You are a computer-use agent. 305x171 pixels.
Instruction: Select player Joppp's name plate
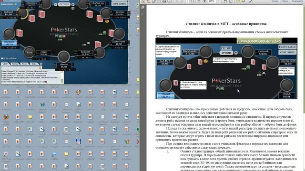click(43, 53)
